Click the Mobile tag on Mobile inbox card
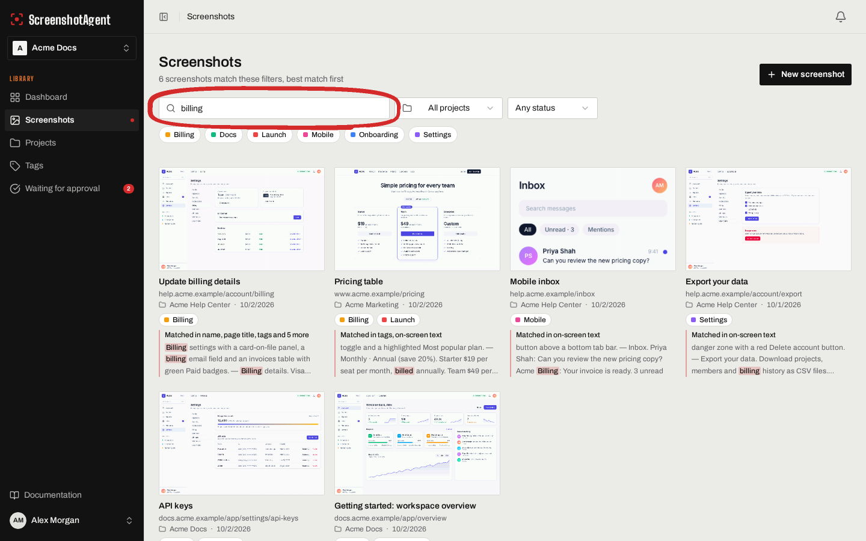 click(x=530, y=320)
